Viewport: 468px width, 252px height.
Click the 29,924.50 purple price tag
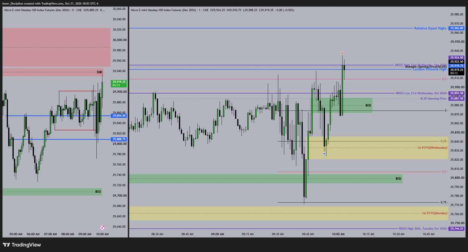(x=457, y=57)
